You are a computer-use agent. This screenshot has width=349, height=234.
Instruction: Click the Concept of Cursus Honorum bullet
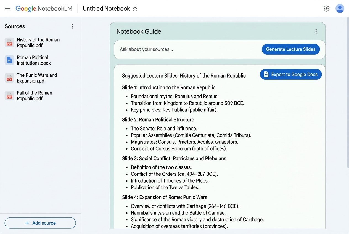[x=179, y=148]
